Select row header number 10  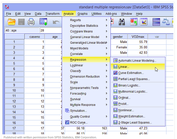[x=14, y=91]
